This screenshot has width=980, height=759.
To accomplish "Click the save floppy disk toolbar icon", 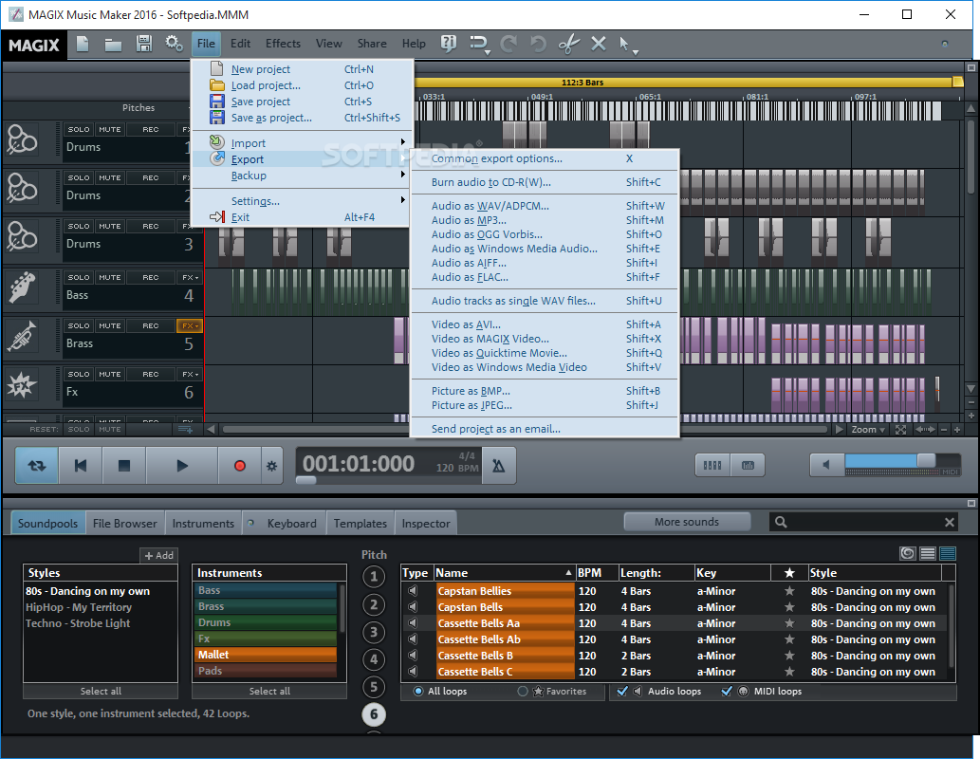I will (144, 44).
